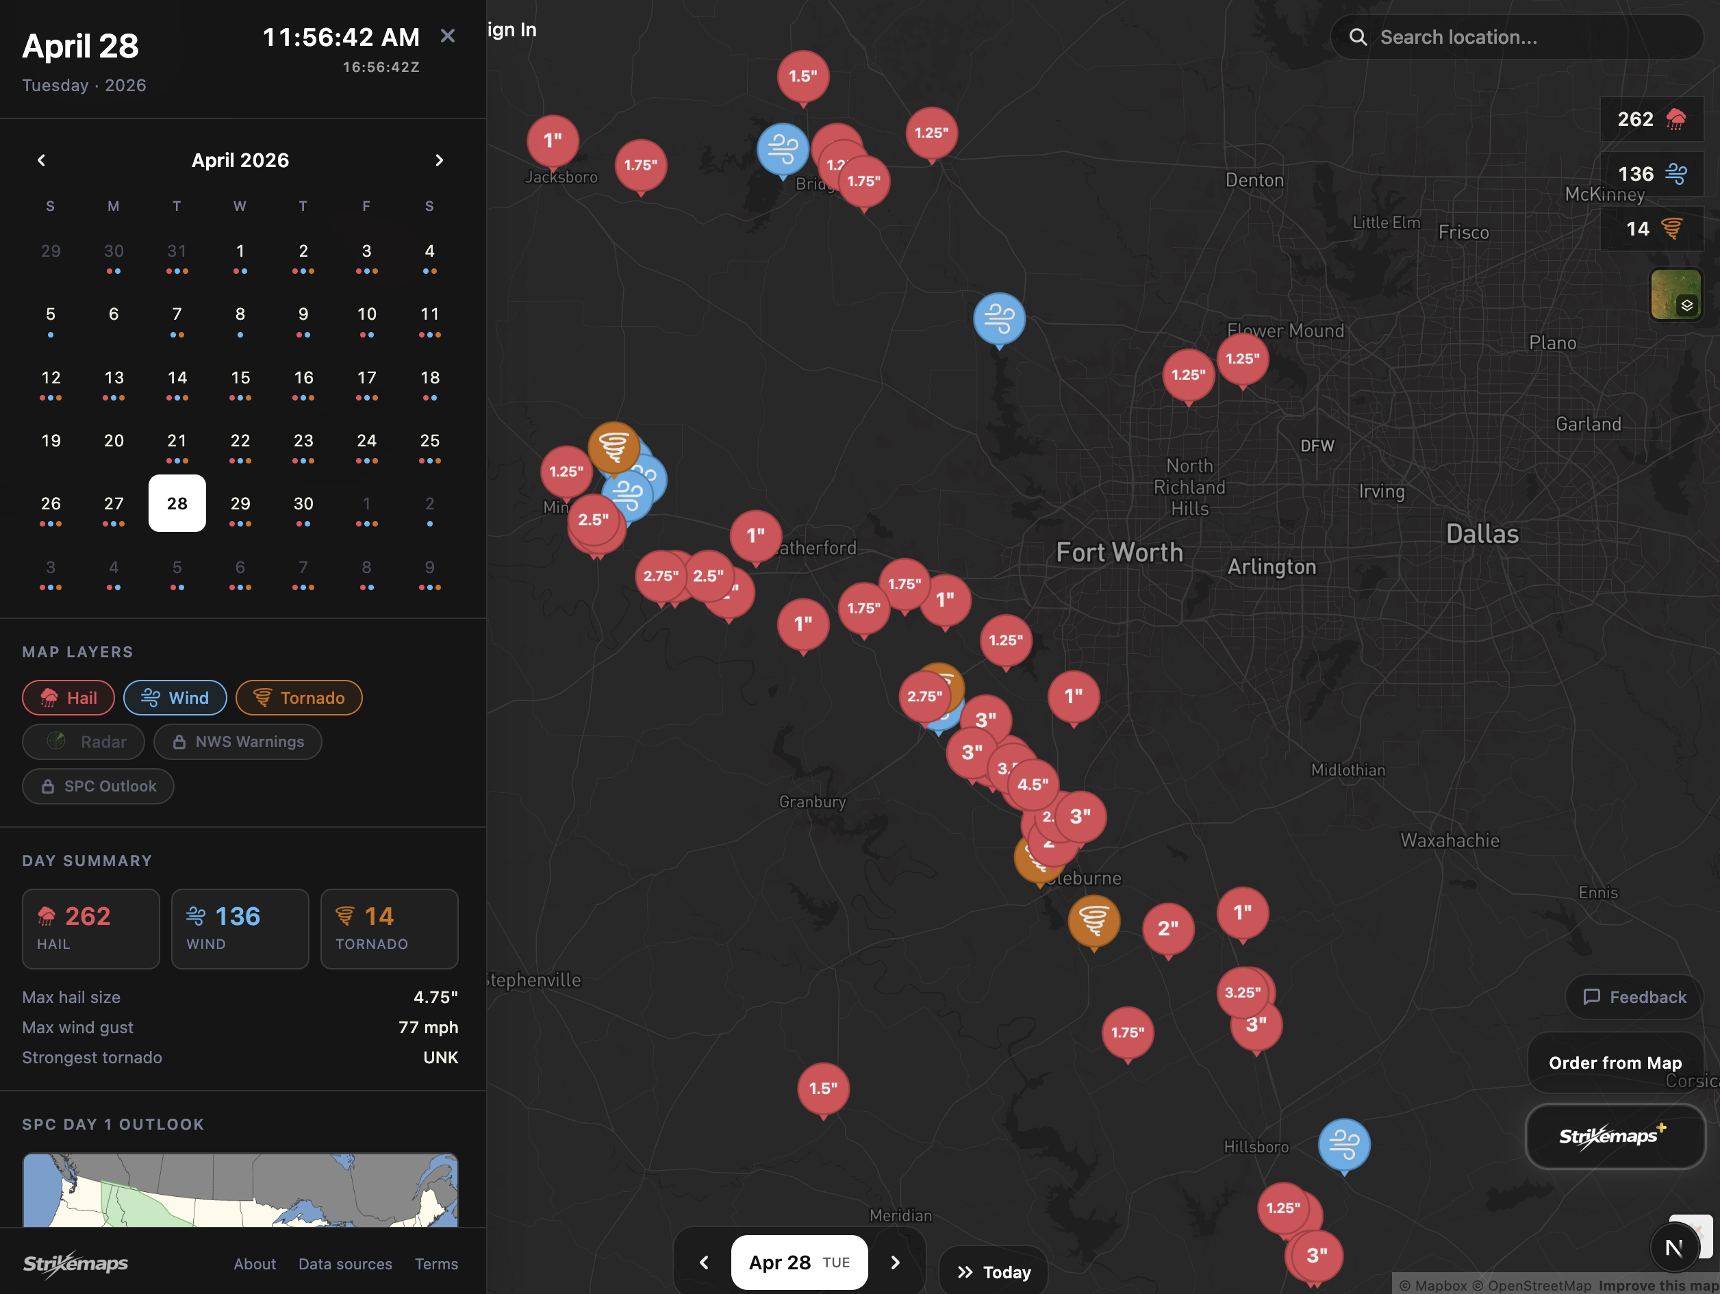The width and height of the screenshot is (1720, 1294).
Task: Close the date side panel
Action: click(447, 36)
